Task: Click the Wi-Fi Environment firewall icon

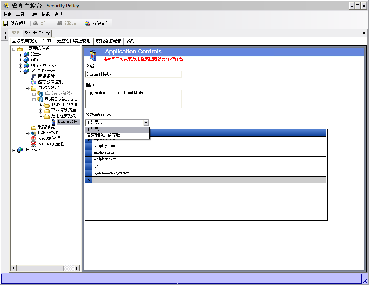Action: (40, 100)
